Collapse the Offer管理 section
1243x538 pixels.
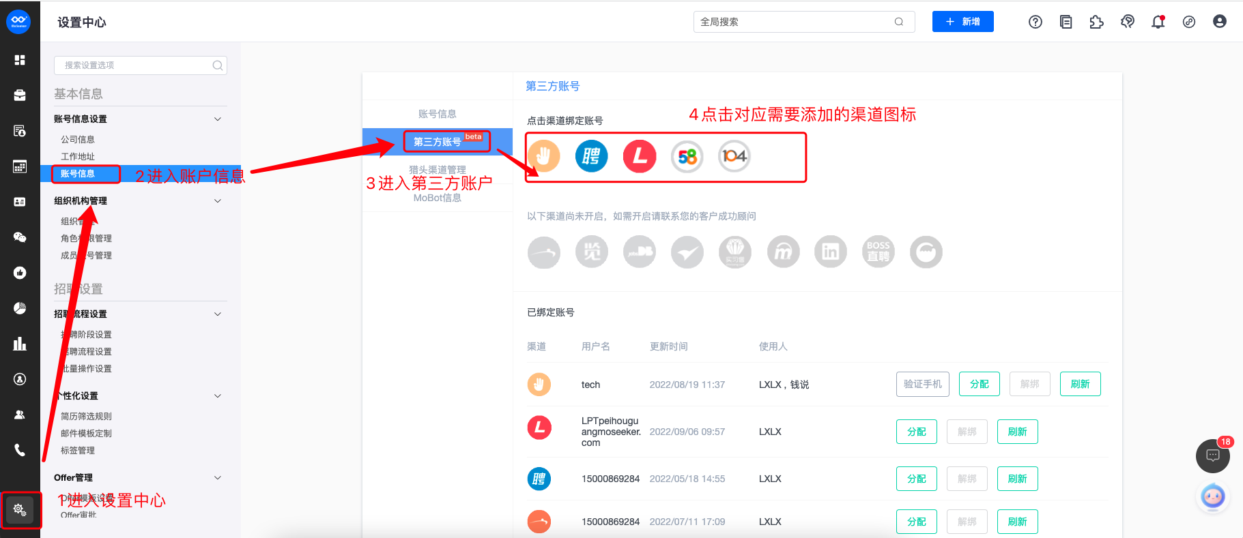point(218,477)
